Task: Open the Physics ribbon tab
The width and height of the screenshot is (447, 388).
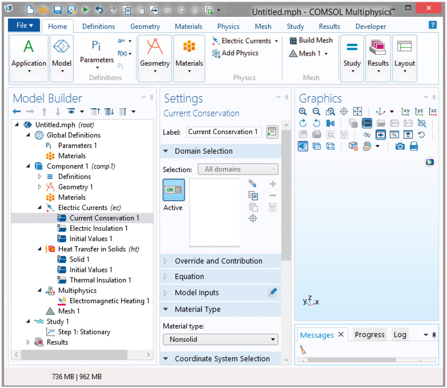Action: (228, 26)
